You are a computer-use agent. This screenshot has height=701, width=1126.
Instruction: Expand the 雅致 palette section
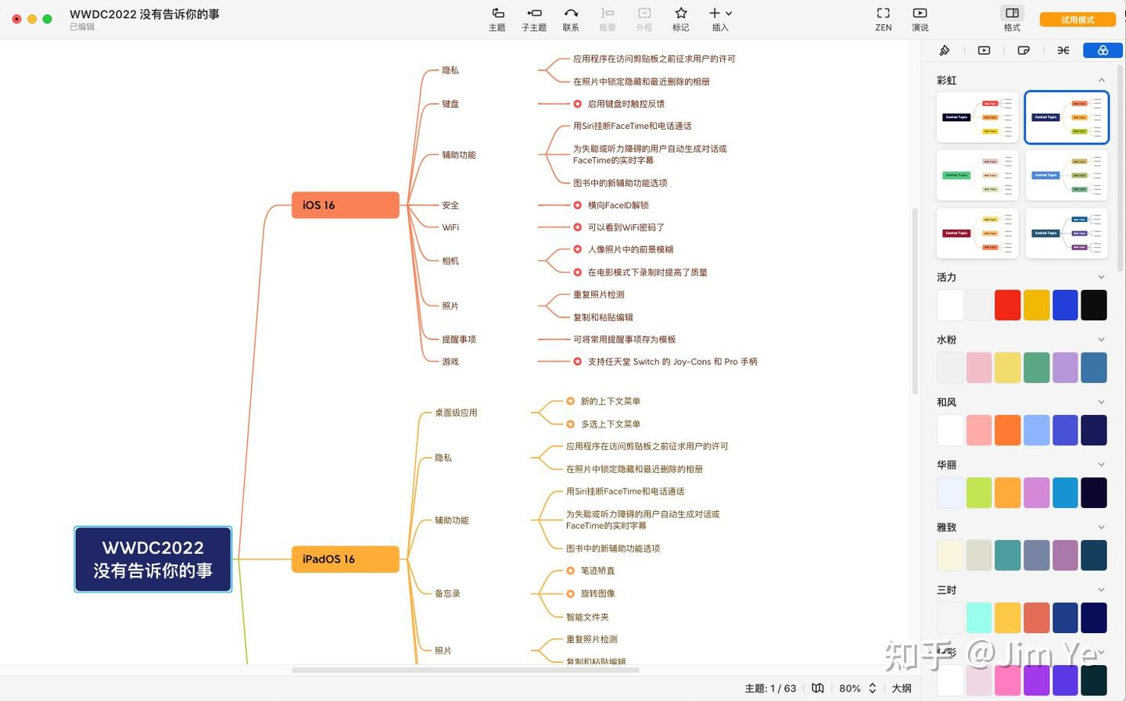1101,528
